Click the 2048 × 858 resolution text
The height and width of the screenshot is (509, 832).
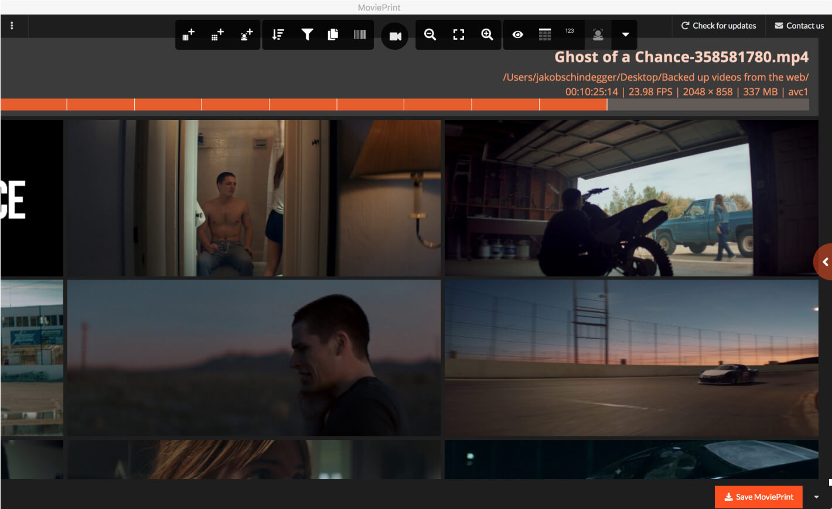[x=708, y=92]
